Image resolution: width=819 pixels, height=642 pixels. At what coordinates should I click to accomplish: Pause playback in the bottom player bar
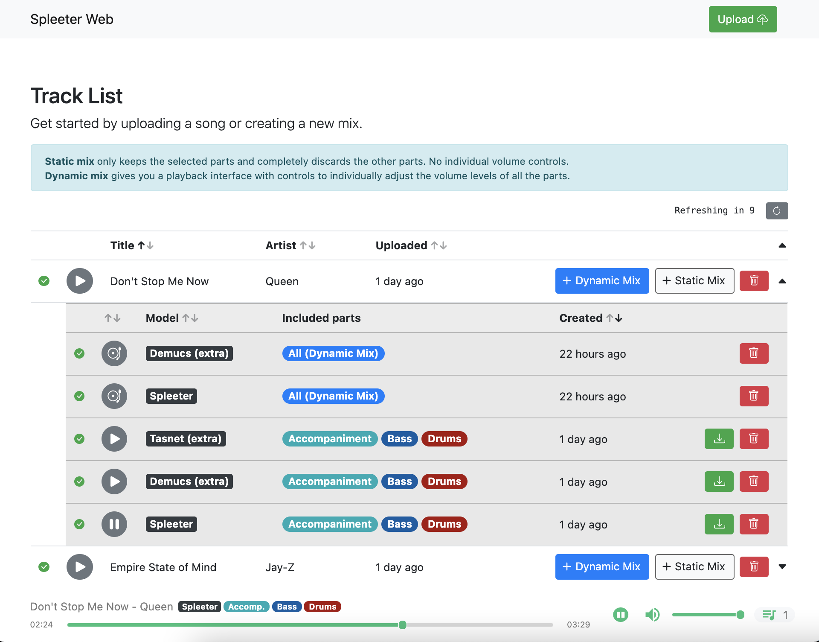click(x=621, y=615)
